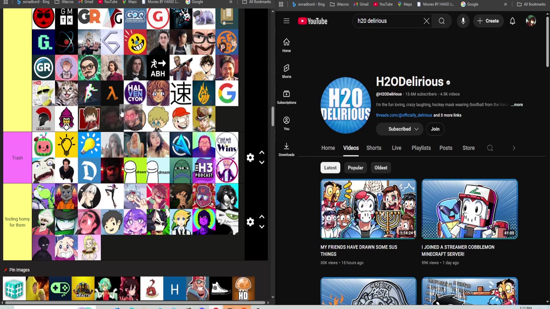
Task: Open the YouTube guide hamburger menu
Action: tap(287, 21)
